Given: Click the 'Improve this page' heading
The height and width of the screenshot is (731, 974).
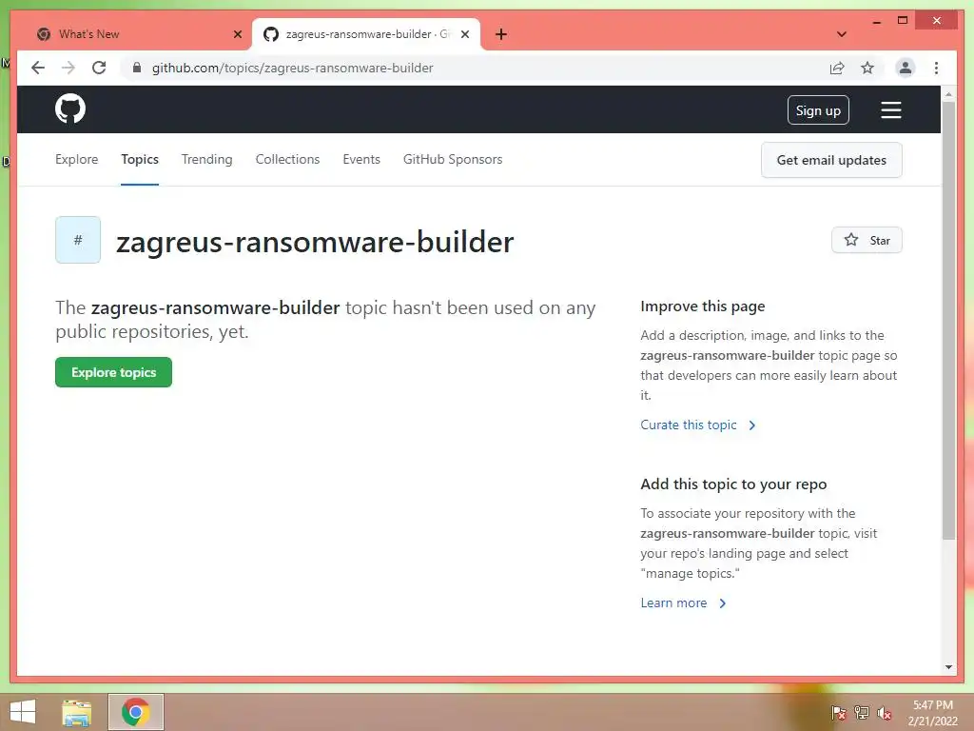Looking at the screenshot, I should (x=703, y=306).
